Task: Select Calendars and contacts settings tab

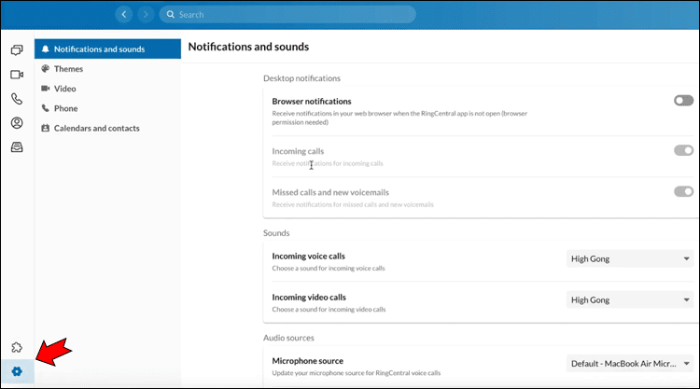Action: (107, 128)
